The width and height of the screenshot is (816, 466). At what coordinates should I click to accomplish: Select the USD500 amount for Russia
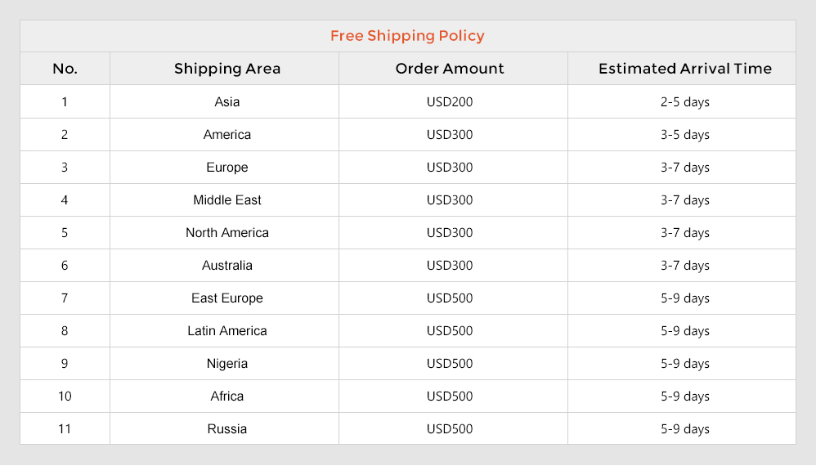[450, 429]
